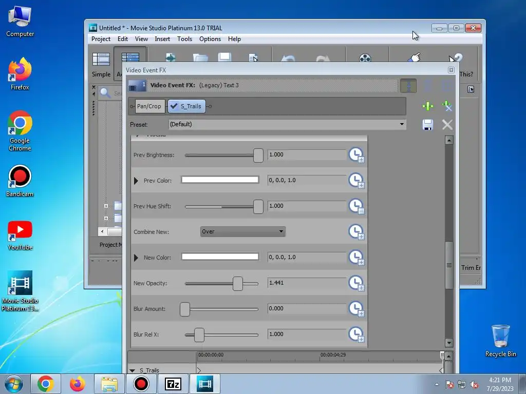Expand the New Color settings
This screenshot has width=526, height=394.
pyautogui.click(x=136, y=258)
